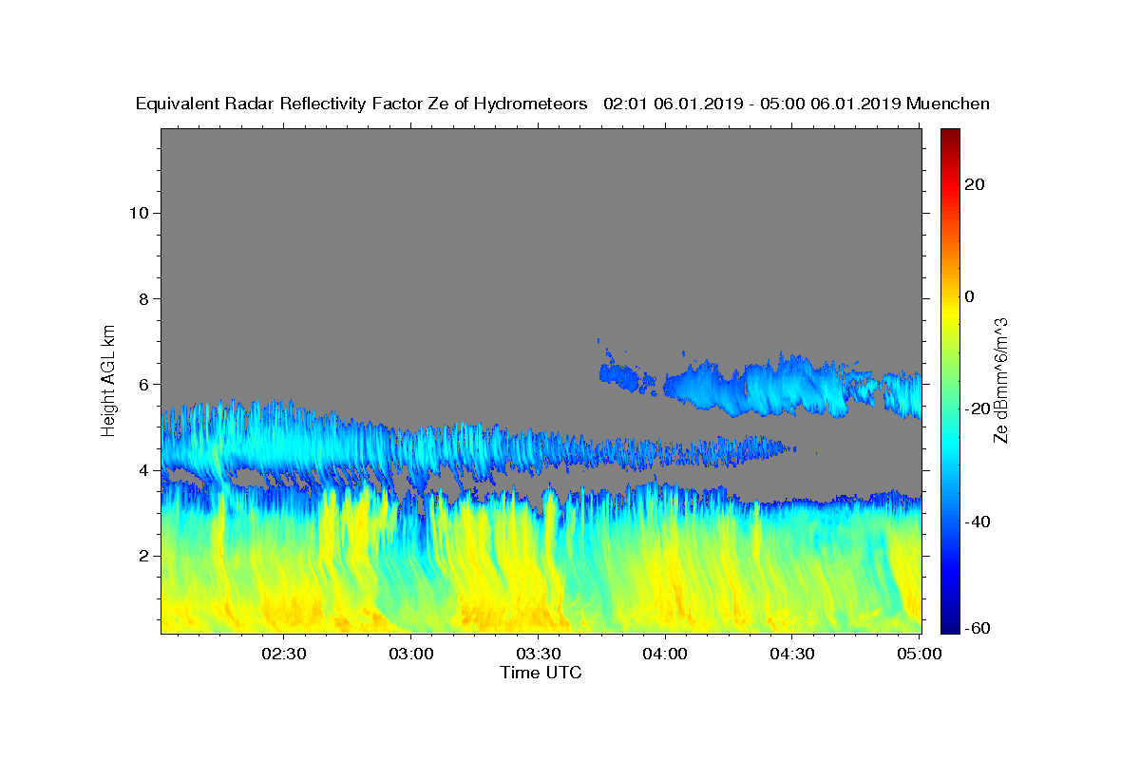
Task: Click the station name 'Muenchen'
Action: 948,104
